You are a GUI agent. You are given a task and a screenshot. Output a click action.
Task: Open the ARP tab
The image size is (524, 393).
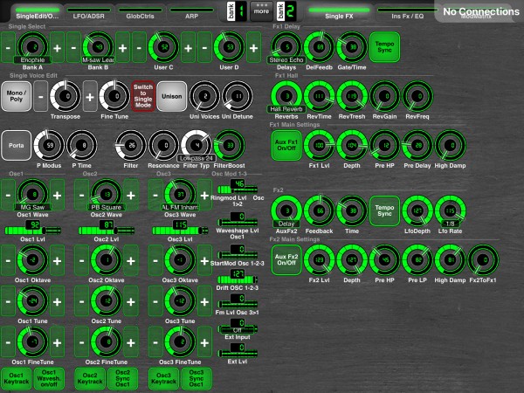click(x=191, y=13)
